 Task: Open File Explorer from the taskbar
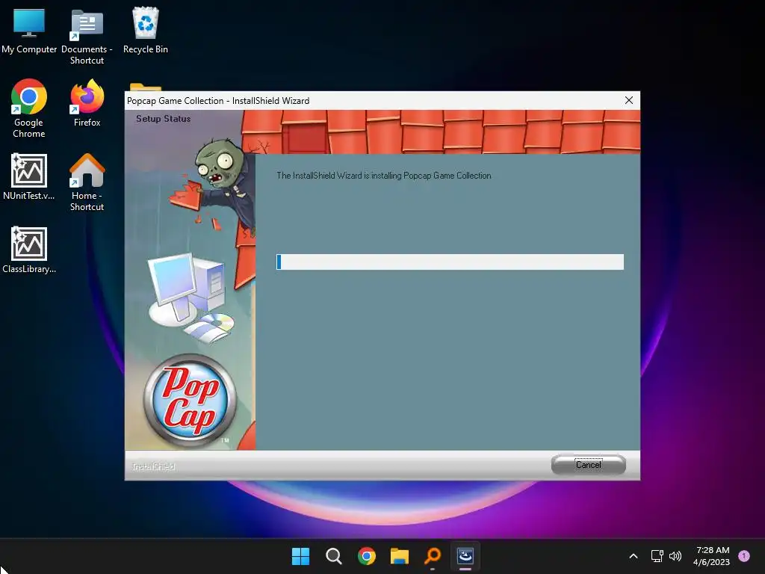point(399,556)
